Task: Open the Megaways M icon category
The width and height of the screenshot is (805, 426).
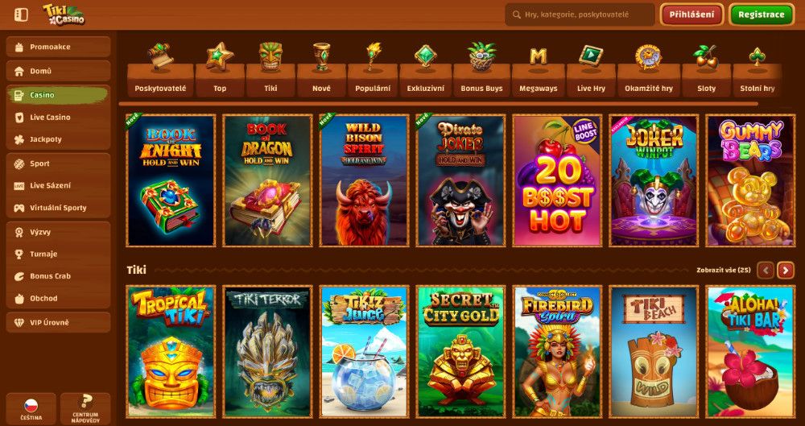Action: (538, 69)
